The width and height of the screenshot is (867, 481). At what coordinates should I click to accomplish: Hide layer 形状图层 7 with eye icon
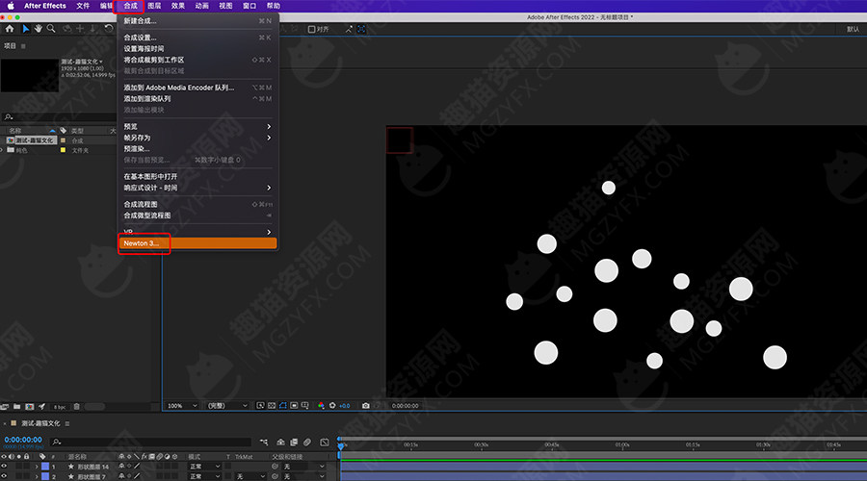pos(4,476)
